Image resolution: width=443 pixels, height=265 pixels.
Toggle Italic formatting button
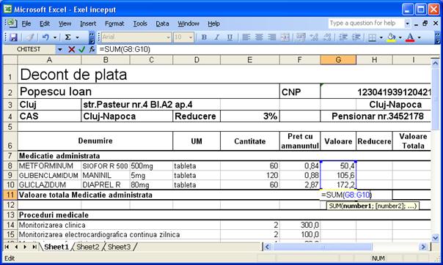(x=217, y=37)
